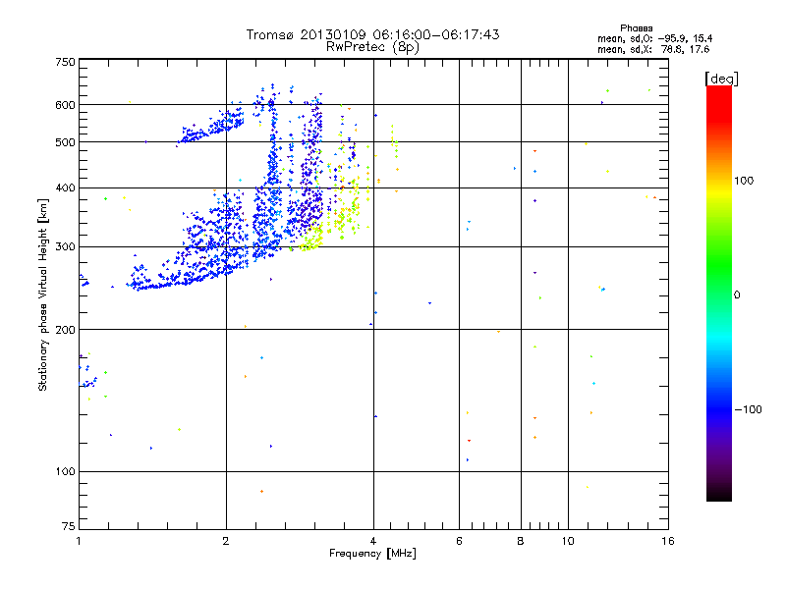Viewport: 786px width, 589px height.
Task: Click the 'Phases' statistics heading
Action: pyautogui.click(x=636, y=28)
